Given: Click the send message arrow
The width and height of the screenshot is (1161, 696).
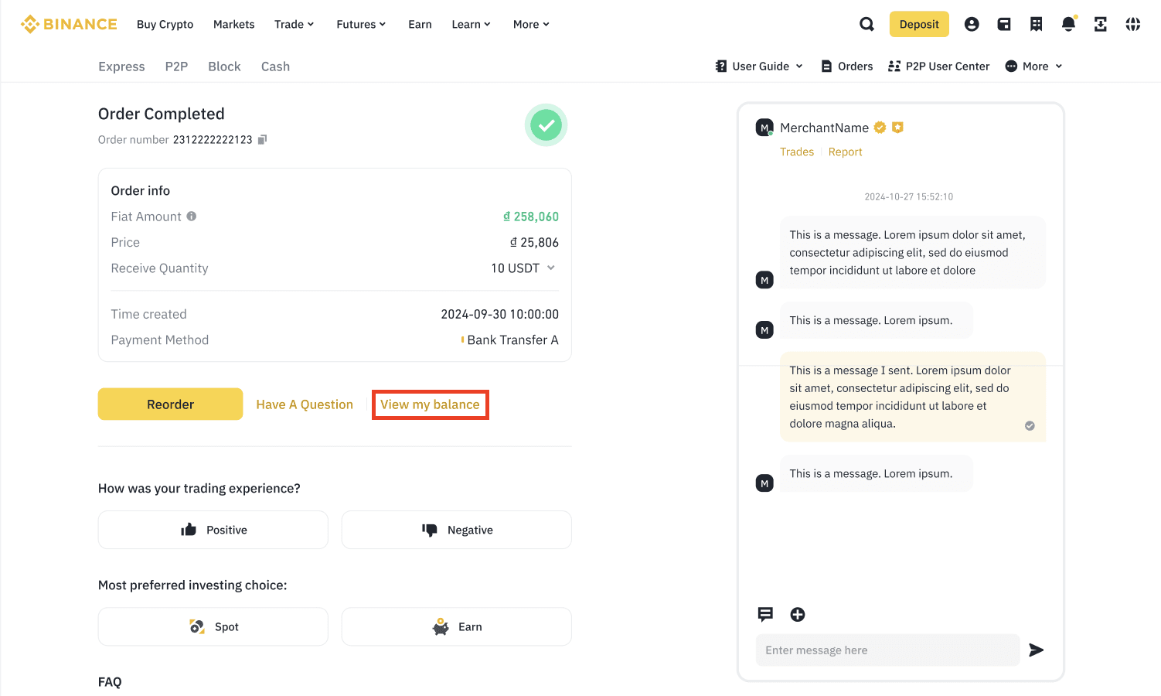Looking at the screenshot, I should [x=1037, y=650].
